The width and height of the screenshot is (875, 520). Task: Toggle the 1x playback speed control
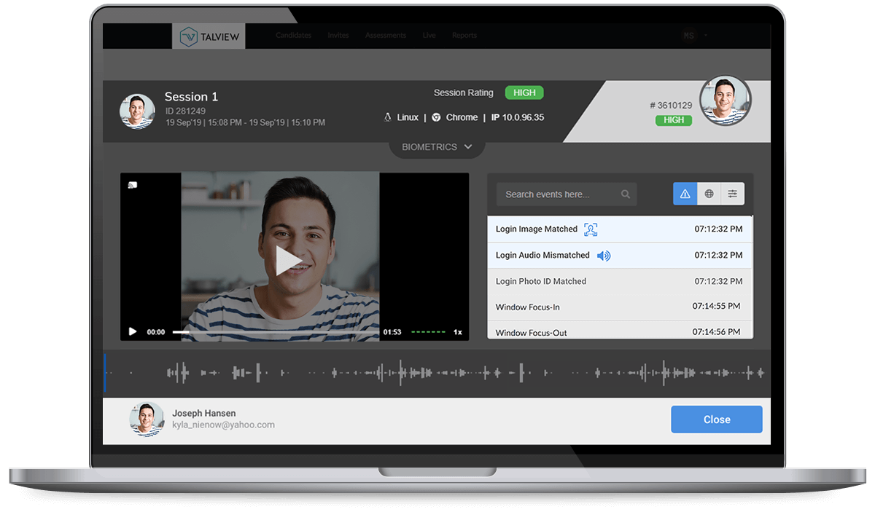[458, 331]
